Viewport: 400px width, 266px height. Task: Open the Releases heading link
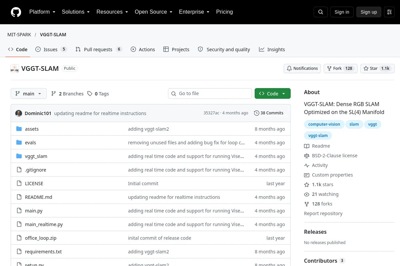coord(315,232)
